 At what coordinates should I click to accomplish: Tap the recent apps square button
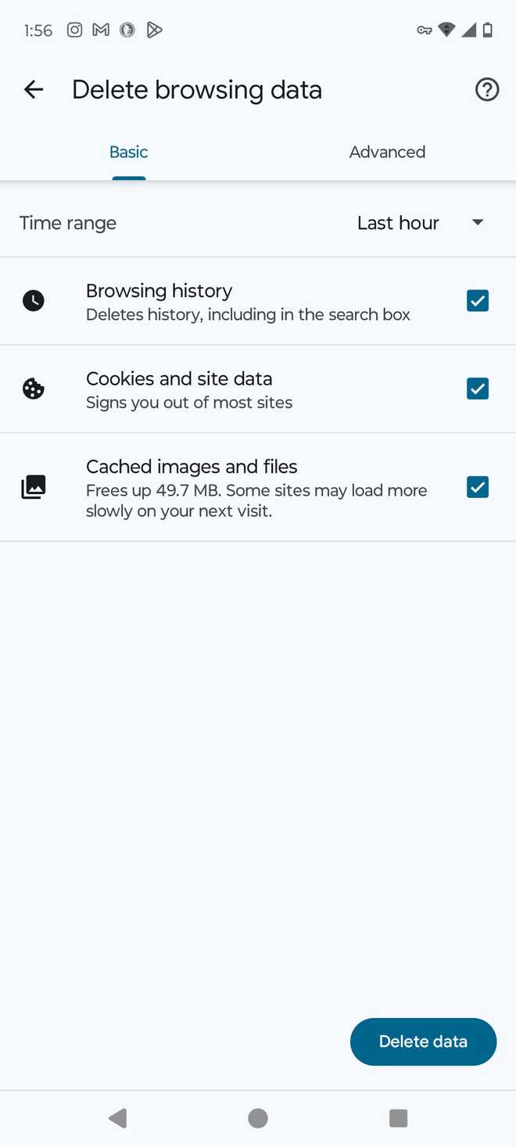click(399, 1118)
